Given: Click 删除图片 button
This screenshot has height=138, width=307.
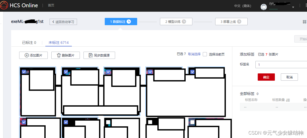Looking at the screenshot, I should [66, 55].
